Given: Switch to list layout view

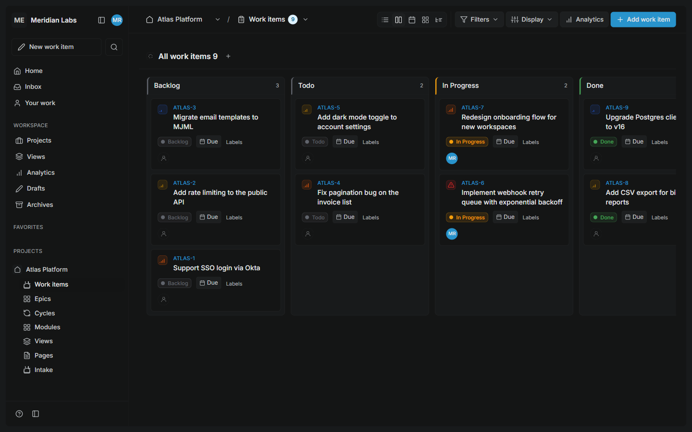Looking at the screenshot, I should [385, 20].
